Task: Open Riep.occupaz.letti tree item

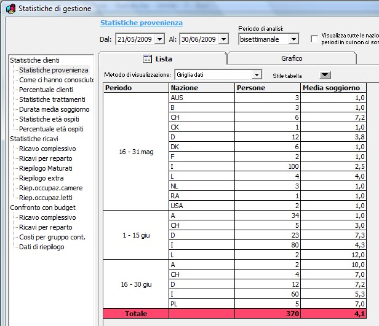Action: point(46,198)
